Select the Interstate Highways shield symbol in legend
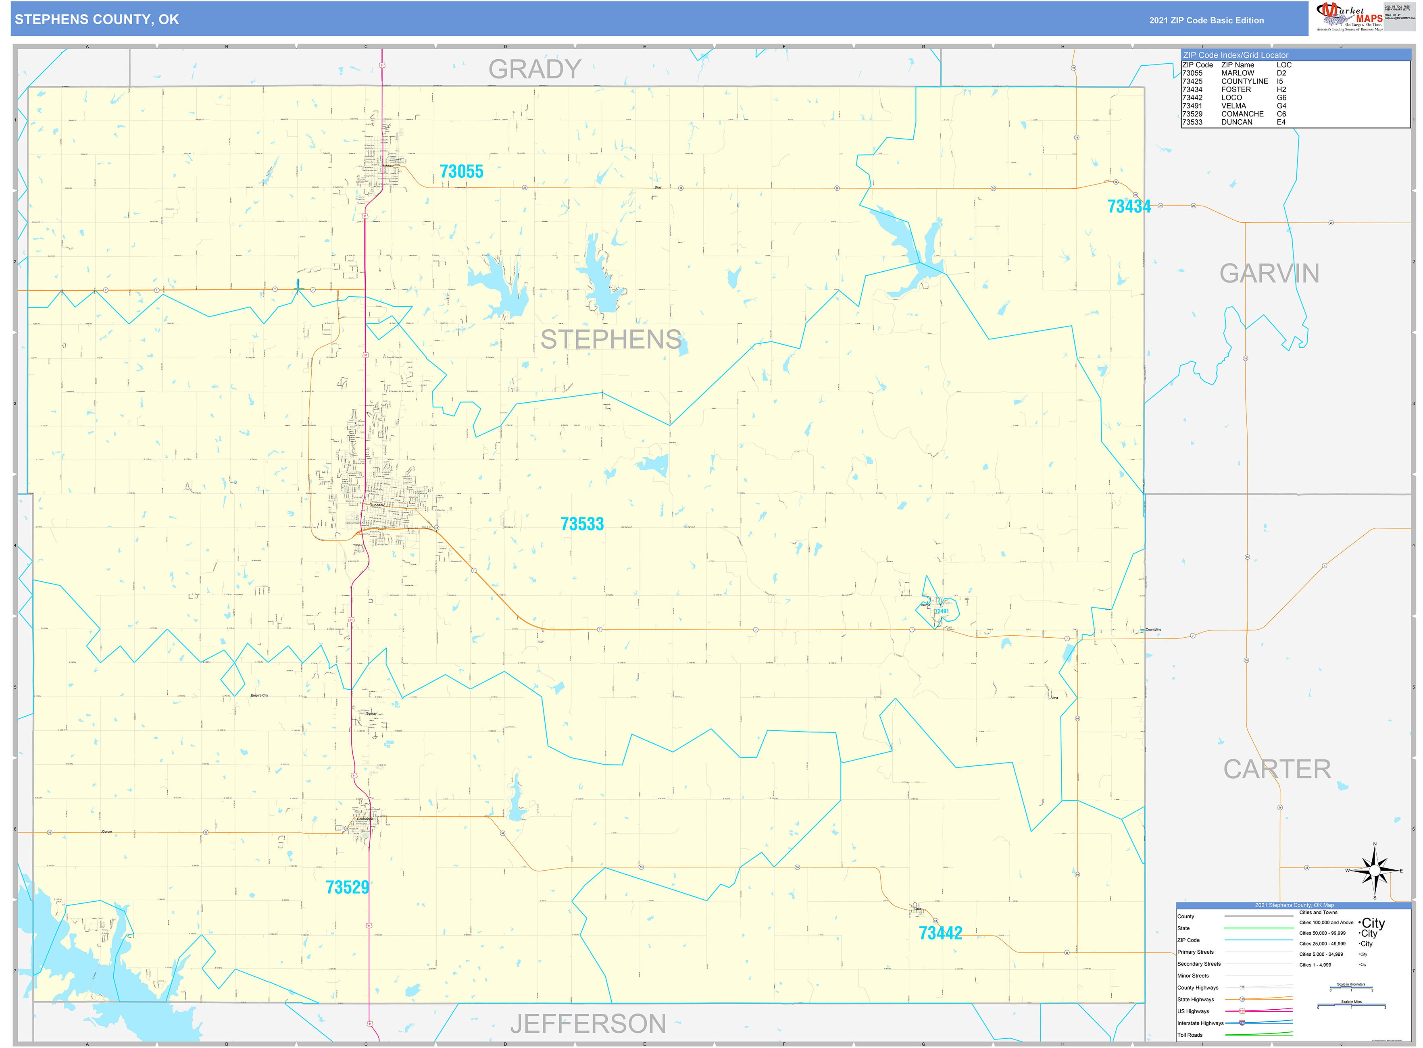Image resolution: width=1423 pixels, height=1048 pixels. (1242, 1023)
